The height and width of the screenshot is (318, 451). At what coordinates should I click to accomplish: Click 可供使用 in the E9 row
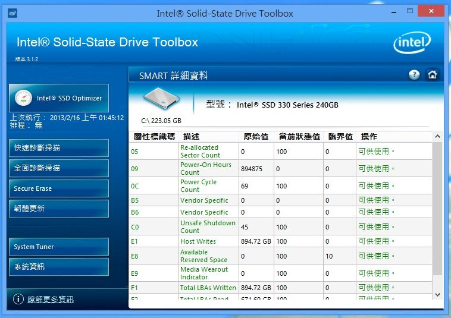(376, 273)
